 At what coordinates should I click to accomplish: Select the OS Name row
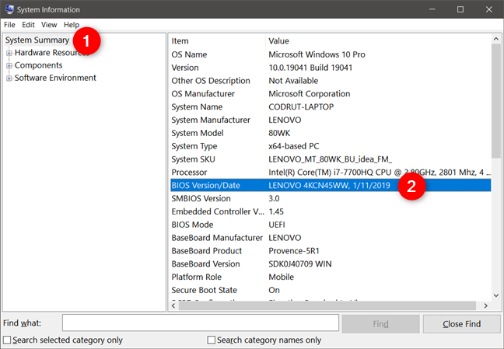pos(331,54)
